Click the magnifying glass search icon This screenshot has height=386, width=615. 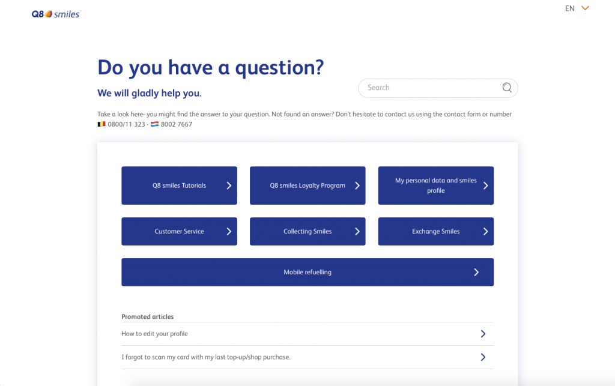pyautogui.click(x=507, y=88)
